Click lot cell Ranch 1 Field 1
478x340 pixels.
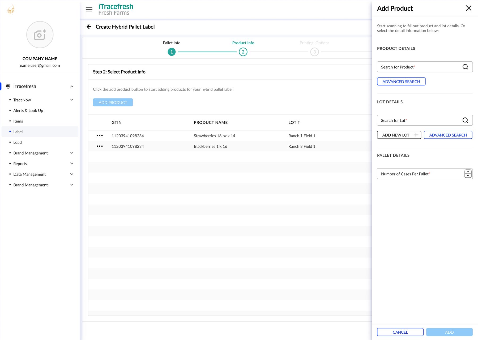click(302, 136)
